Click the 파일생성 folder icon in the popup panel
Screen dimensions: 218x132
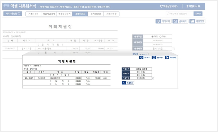pos(167,58)
